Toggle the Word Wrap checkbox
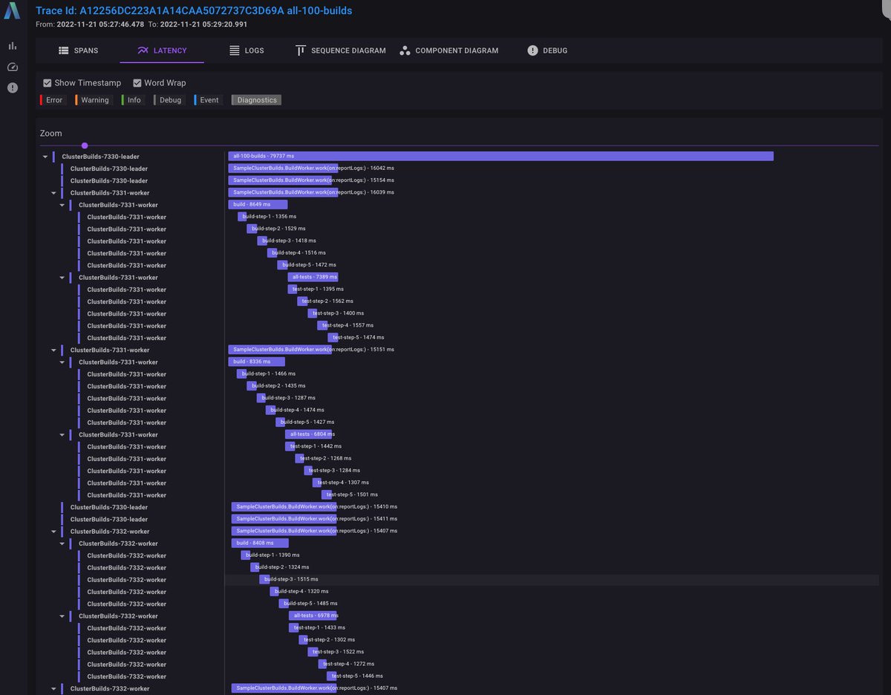This screenshot has height=695, width=891. pos(137,83)
